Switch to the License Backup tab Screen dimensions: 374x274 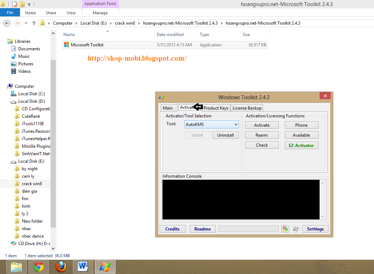247,108
